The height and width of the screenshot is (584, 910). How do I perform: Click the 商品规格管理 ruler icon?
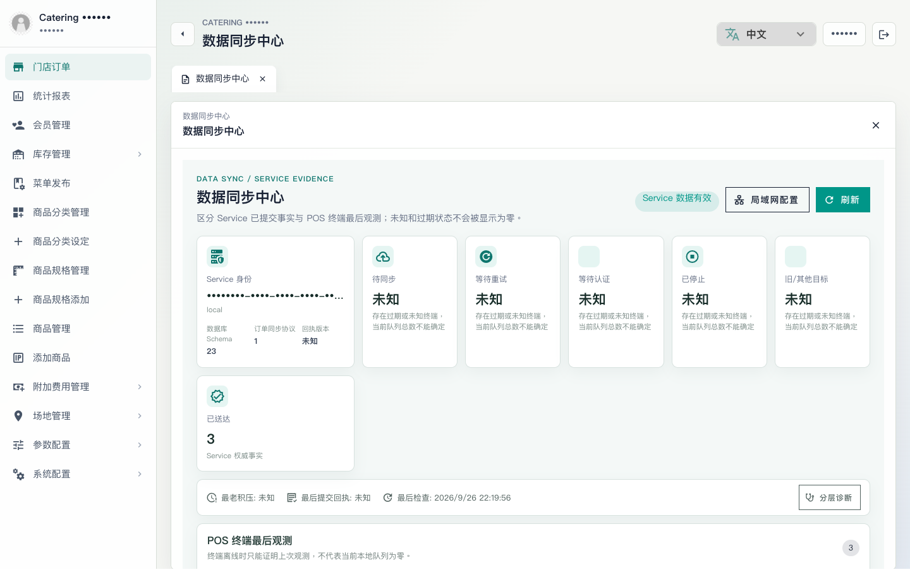point(18,271)
